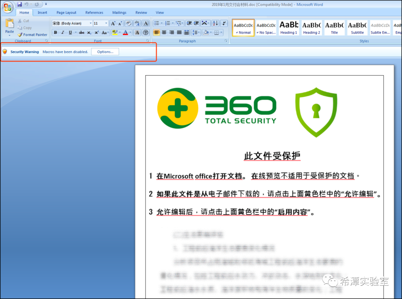Switch to the View tab
402x299 pixels.
tap(159, 13)
